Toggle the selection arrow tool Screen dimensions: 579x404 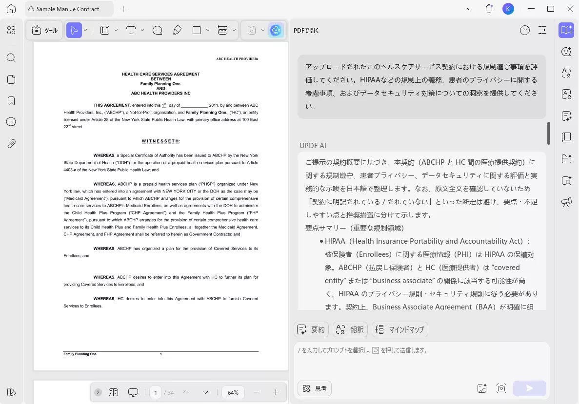tap(74, 30)
